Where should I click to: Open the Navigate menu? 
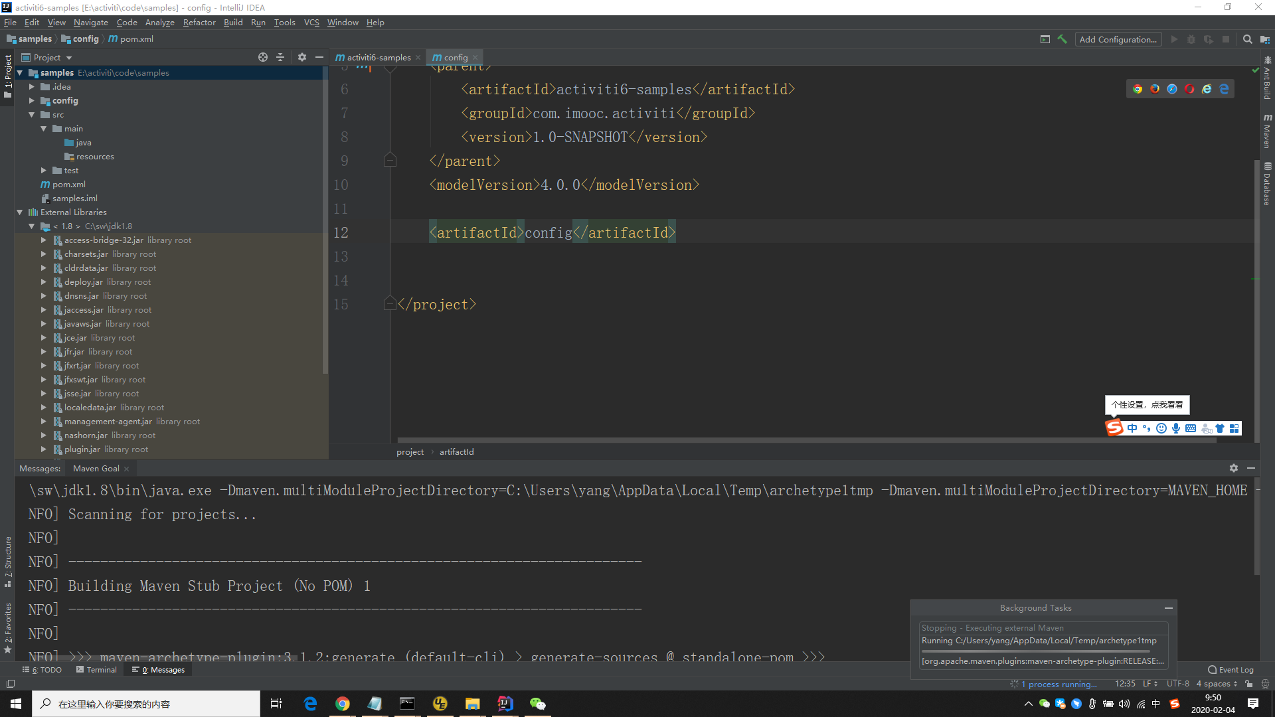coord(91,23)
